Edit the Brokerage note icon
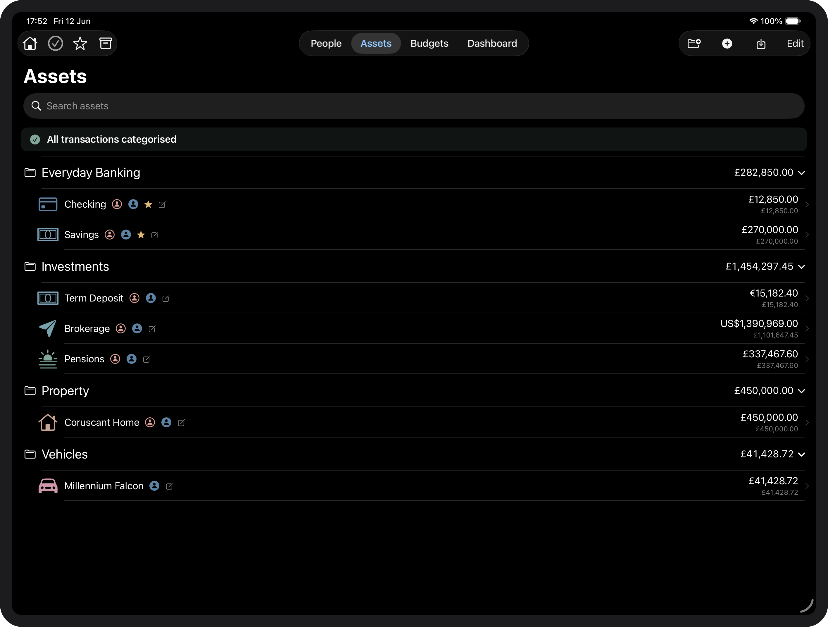828x627 pixels. click(x=152, y=329)
